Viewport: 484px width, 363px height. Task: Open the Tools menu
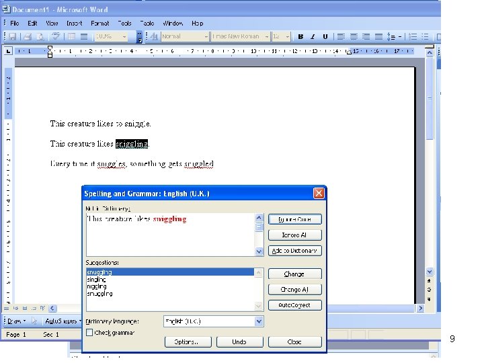pos(125,23)
